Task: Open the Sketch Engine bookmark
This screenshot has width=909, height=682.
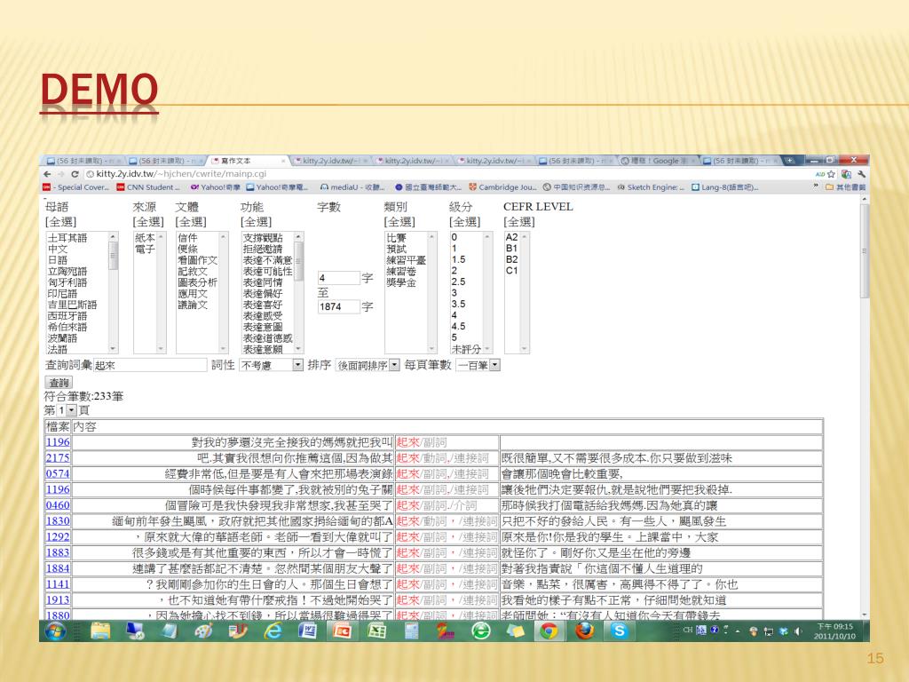Action: (651, 187)
